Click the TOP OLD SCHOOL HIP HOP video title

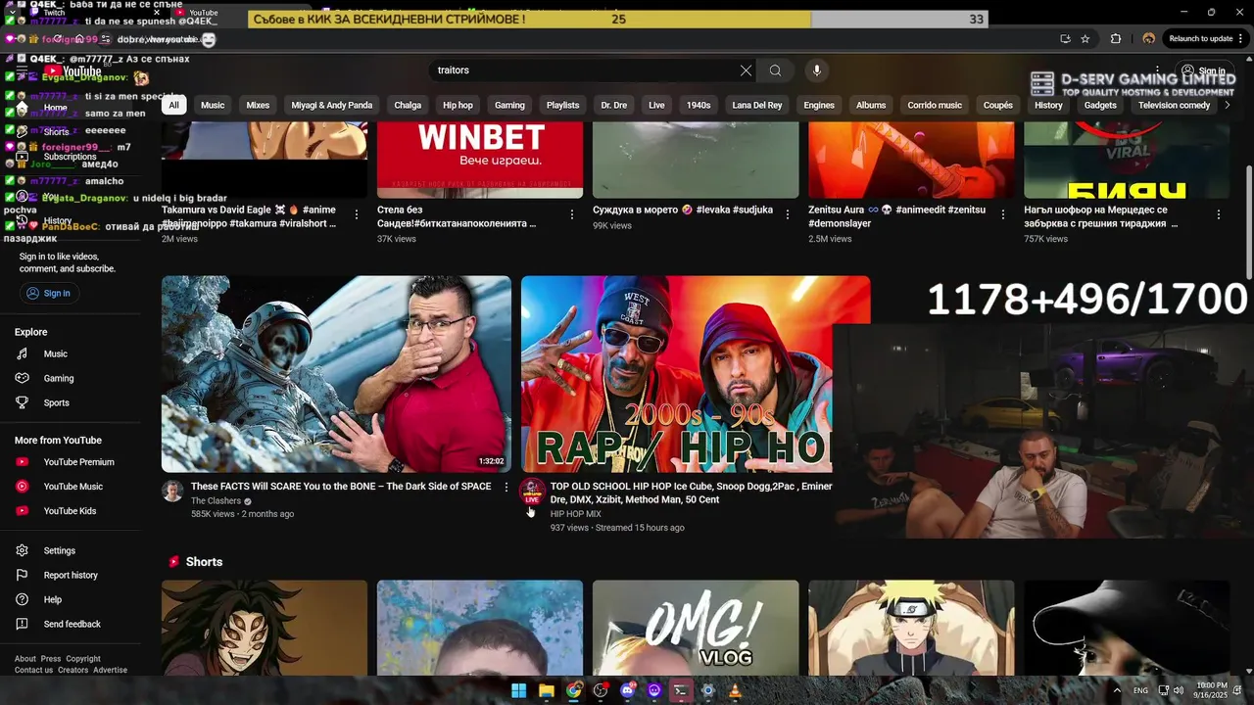click(x=691, y=493)
